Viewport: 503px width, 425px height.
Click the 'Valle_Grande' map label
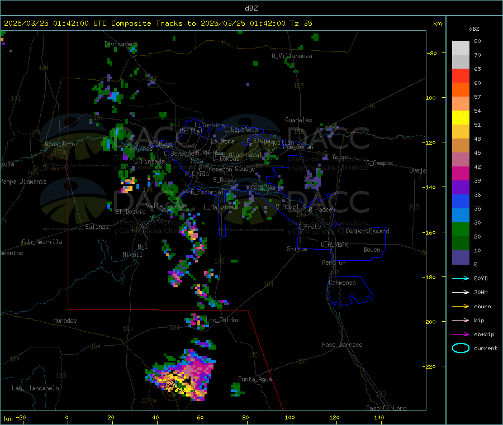click(166, 206)
